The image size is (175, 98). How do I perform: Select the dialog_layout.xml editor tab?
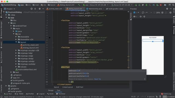click(x=75, y=9)
